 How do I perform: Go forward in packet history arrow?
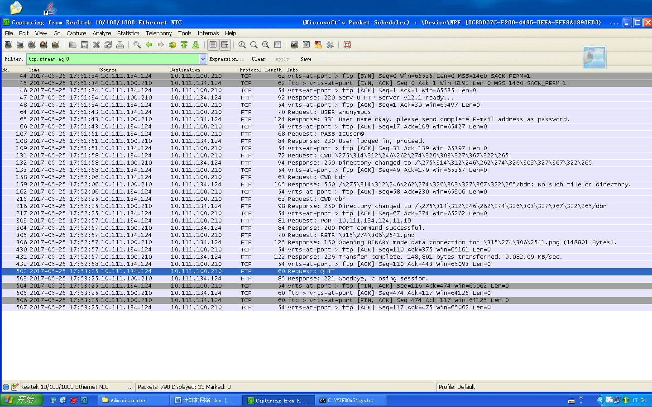click(160, 45)
